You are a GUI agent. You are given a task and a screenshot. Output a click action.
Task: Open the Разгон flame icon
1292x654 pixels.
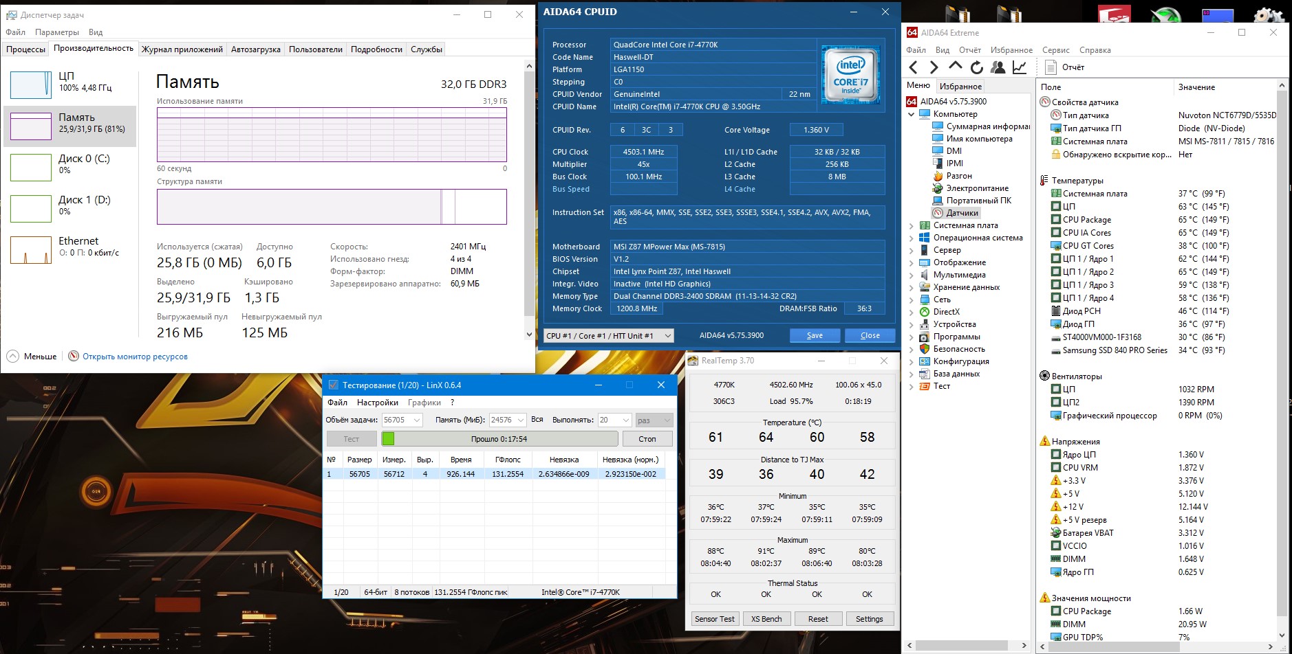[938, 176]
